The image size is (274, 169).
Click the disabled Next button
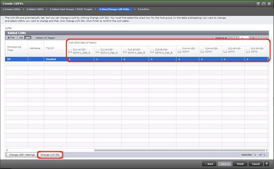click(x=225, y=164)
